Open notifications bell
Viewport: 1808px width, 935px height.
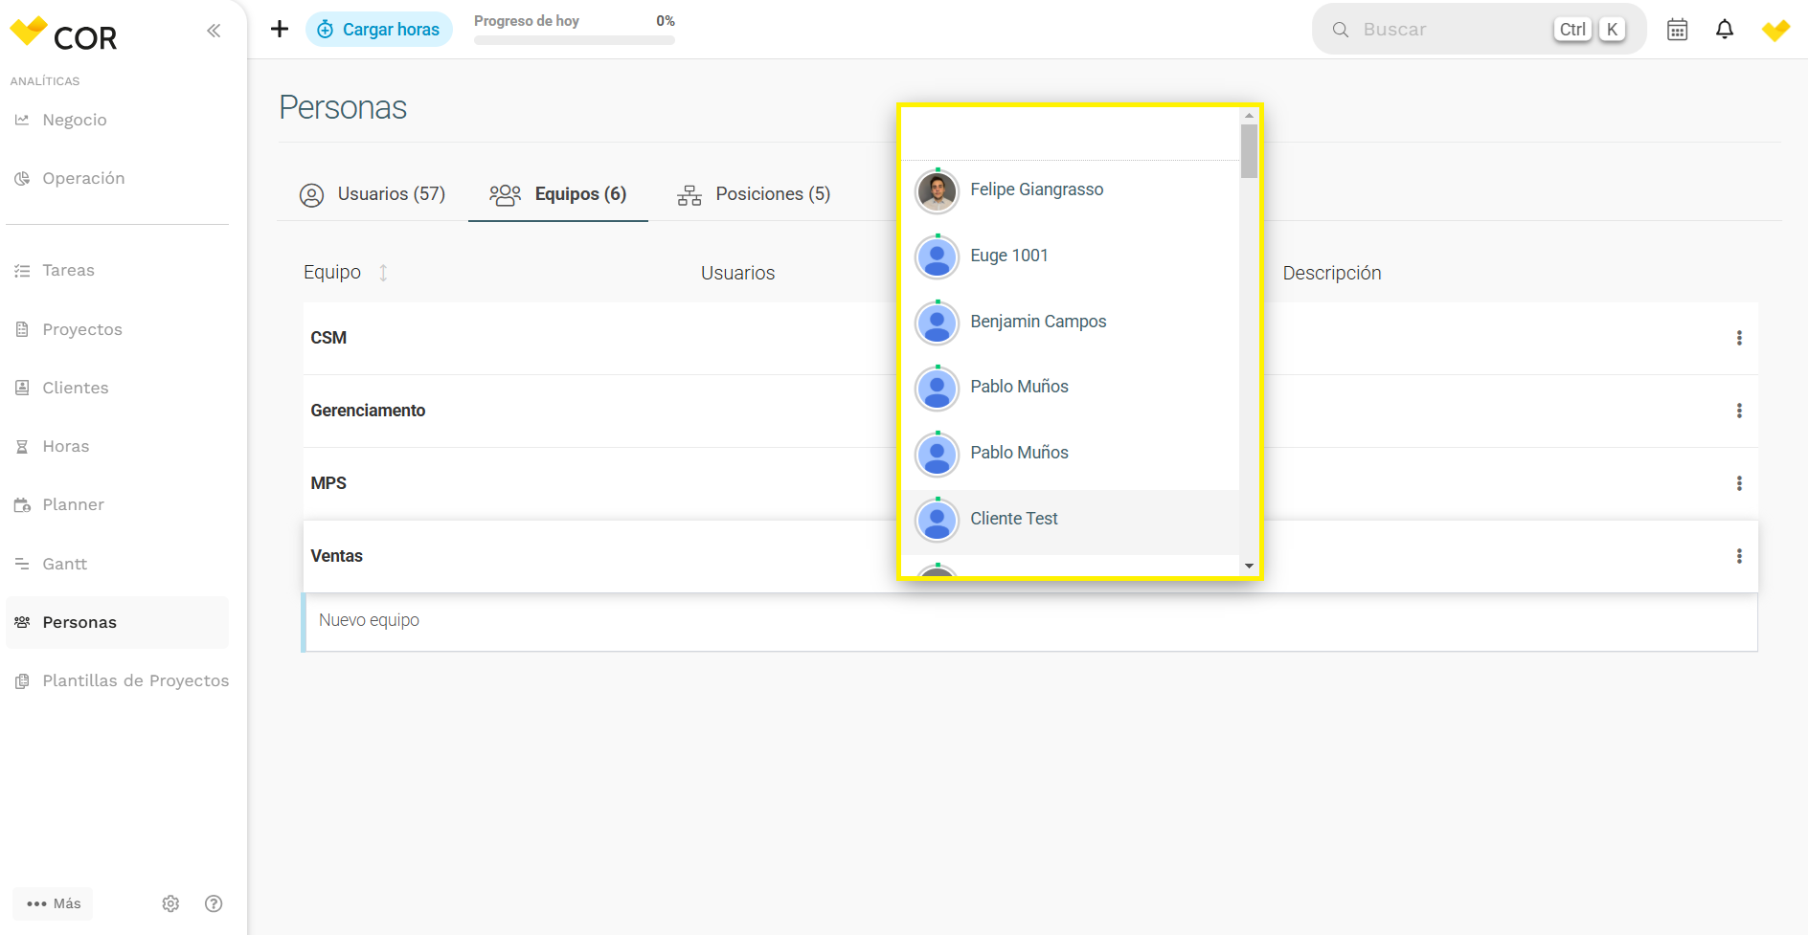(x=1725, y=30)
